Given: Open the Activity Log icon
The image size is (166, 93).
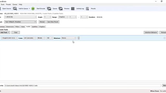Looking at the screenshot, I should click(x=73, y=9).
